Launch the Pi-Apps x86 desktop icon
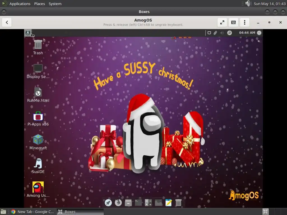The width and height of the screenshot is (287, 215). (x=38, y=116)
